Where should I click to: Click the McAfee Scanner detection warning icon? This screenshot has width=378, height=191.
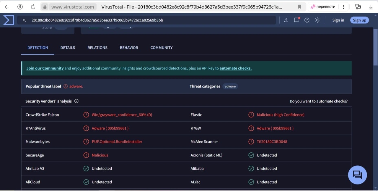[251, 142]
